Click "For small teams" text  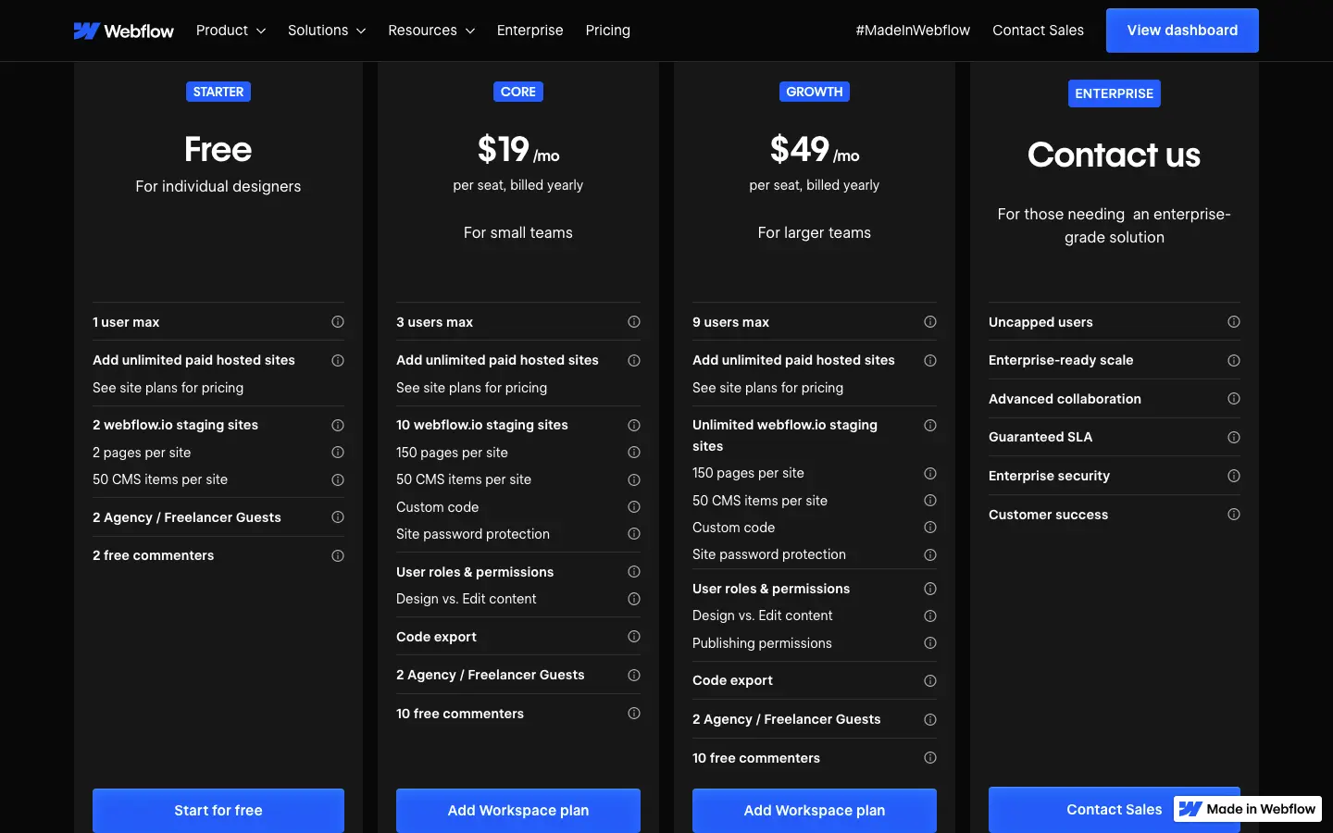pos(518,232)
